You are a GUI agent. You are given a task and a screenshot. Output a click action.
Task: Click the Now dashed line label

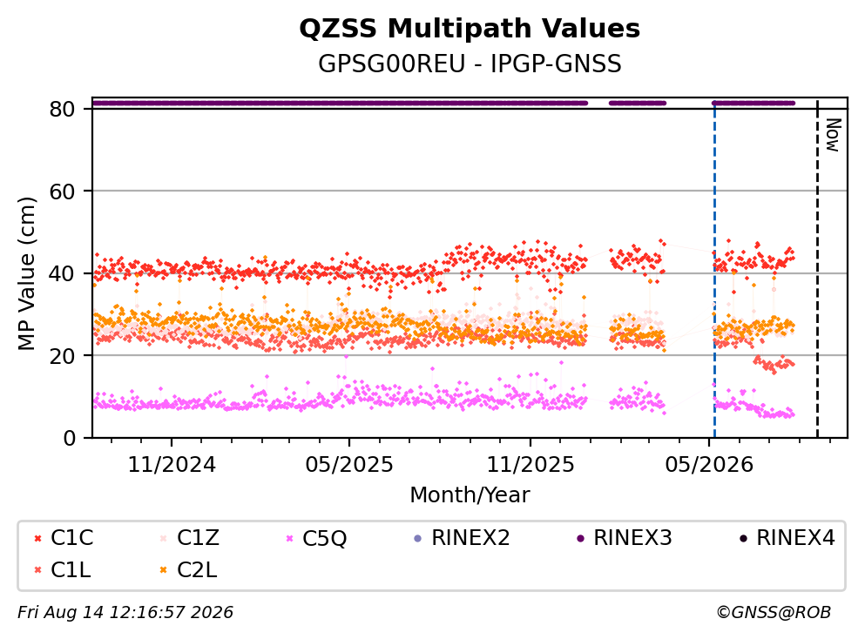click(833, 135)
